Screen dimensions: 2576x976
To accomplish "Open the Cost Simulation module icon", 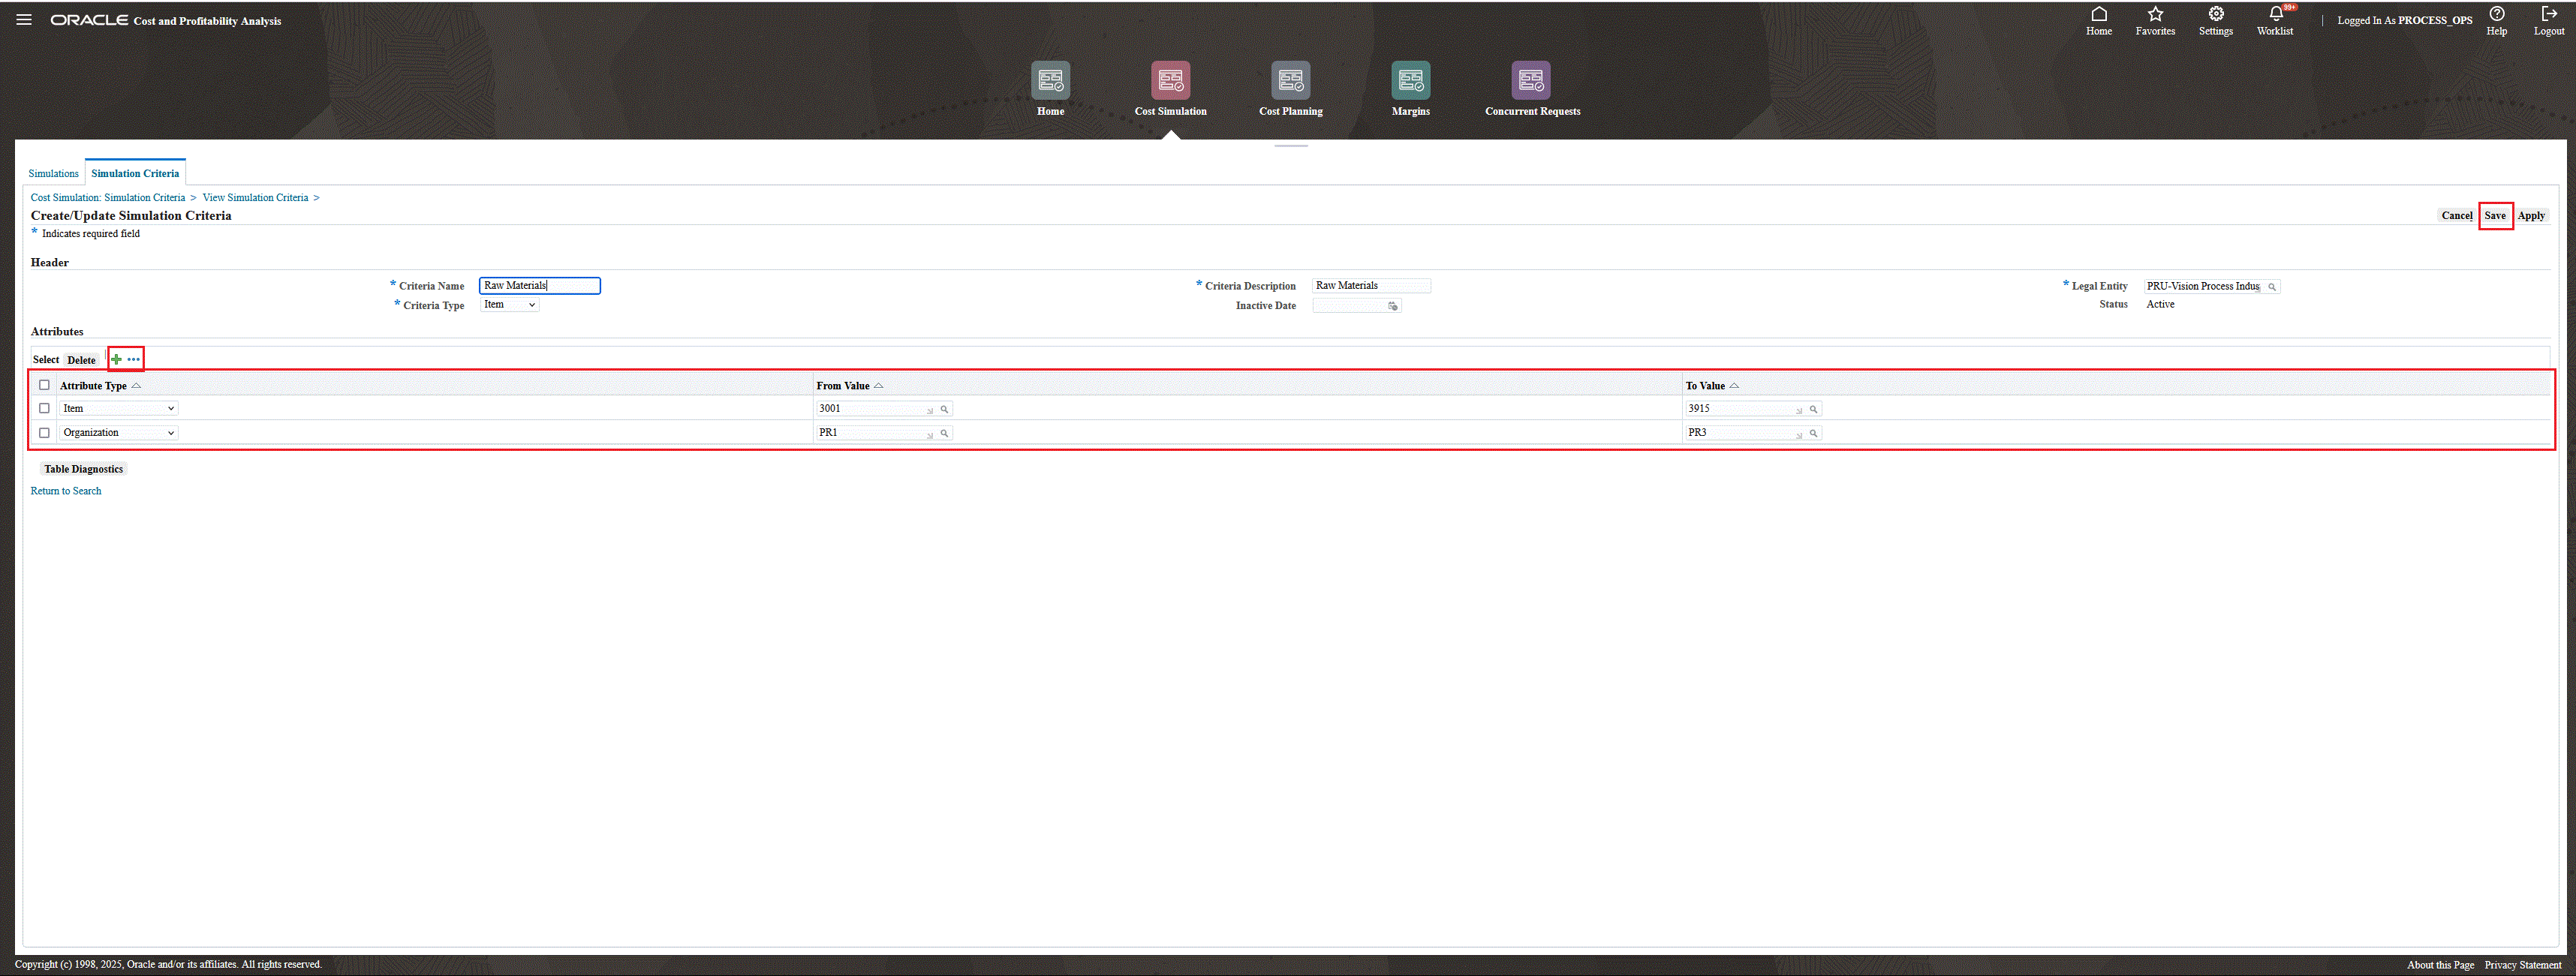I will click(x=1170, y=81).
